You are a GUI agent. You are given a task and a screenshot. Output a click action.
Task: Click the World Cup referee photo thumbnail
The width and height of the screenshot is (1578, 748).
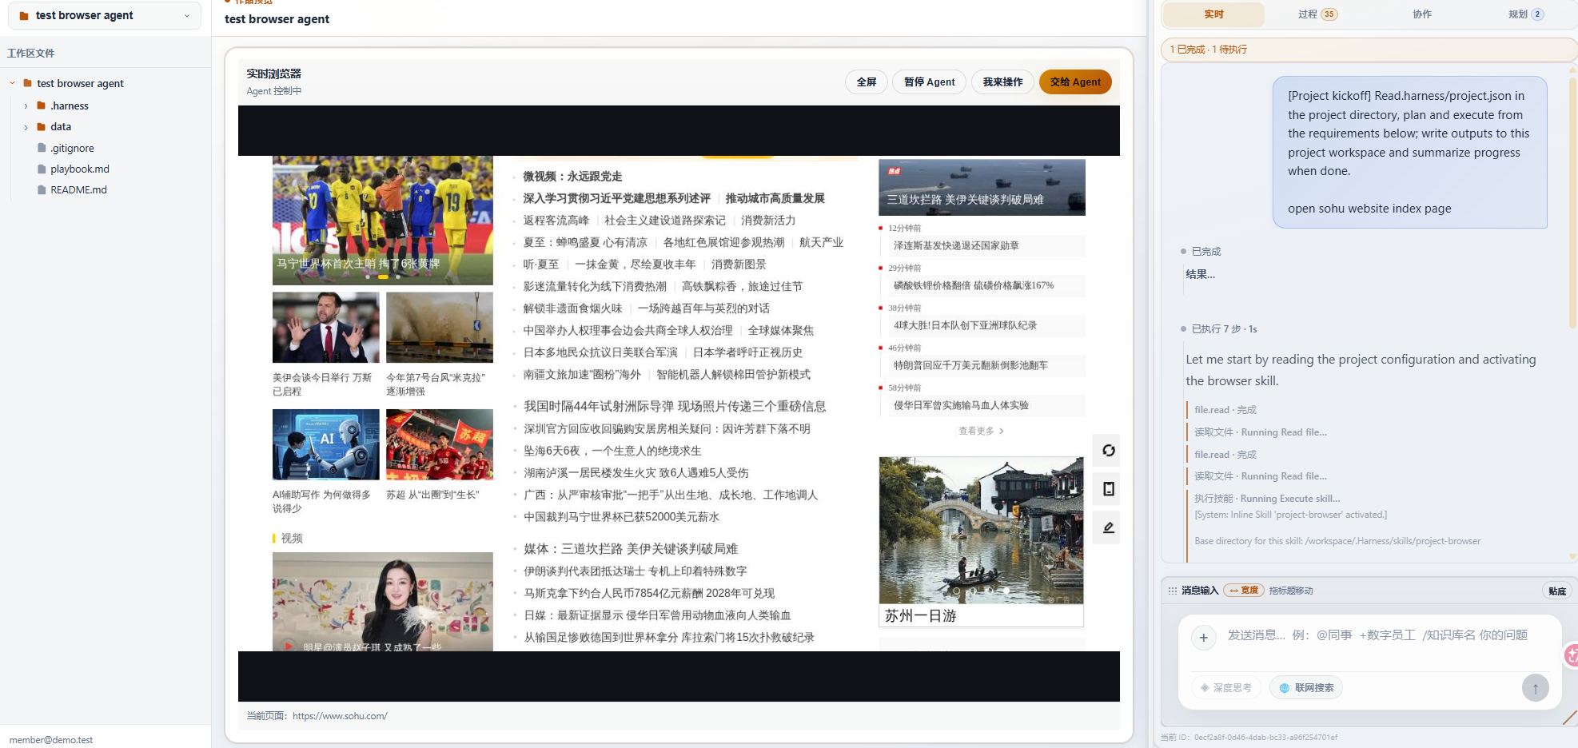[x=383, y=221]
